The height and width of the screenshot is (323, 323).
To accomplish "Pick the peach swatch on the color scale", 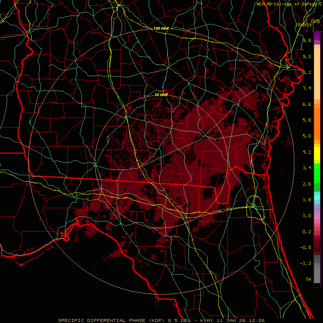I will 317,74.
